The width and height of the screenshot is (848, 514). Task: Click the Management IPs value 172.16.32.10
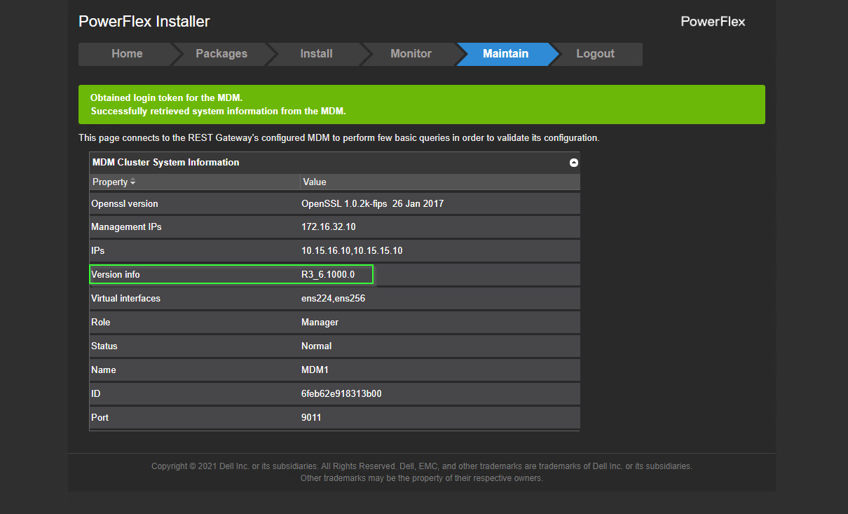(335, 226)
